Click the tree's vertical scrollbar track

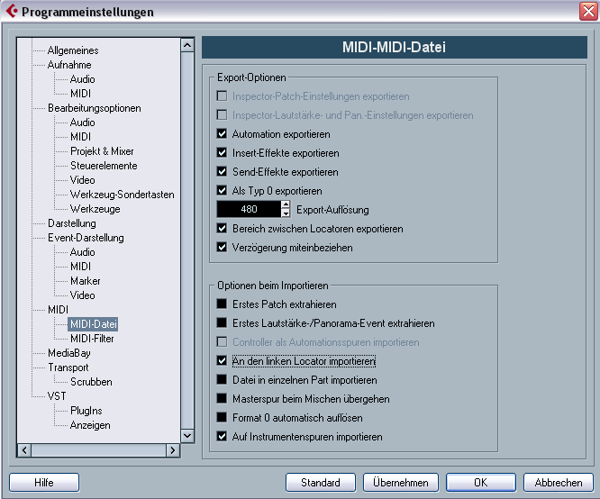(x=187, y=240)
